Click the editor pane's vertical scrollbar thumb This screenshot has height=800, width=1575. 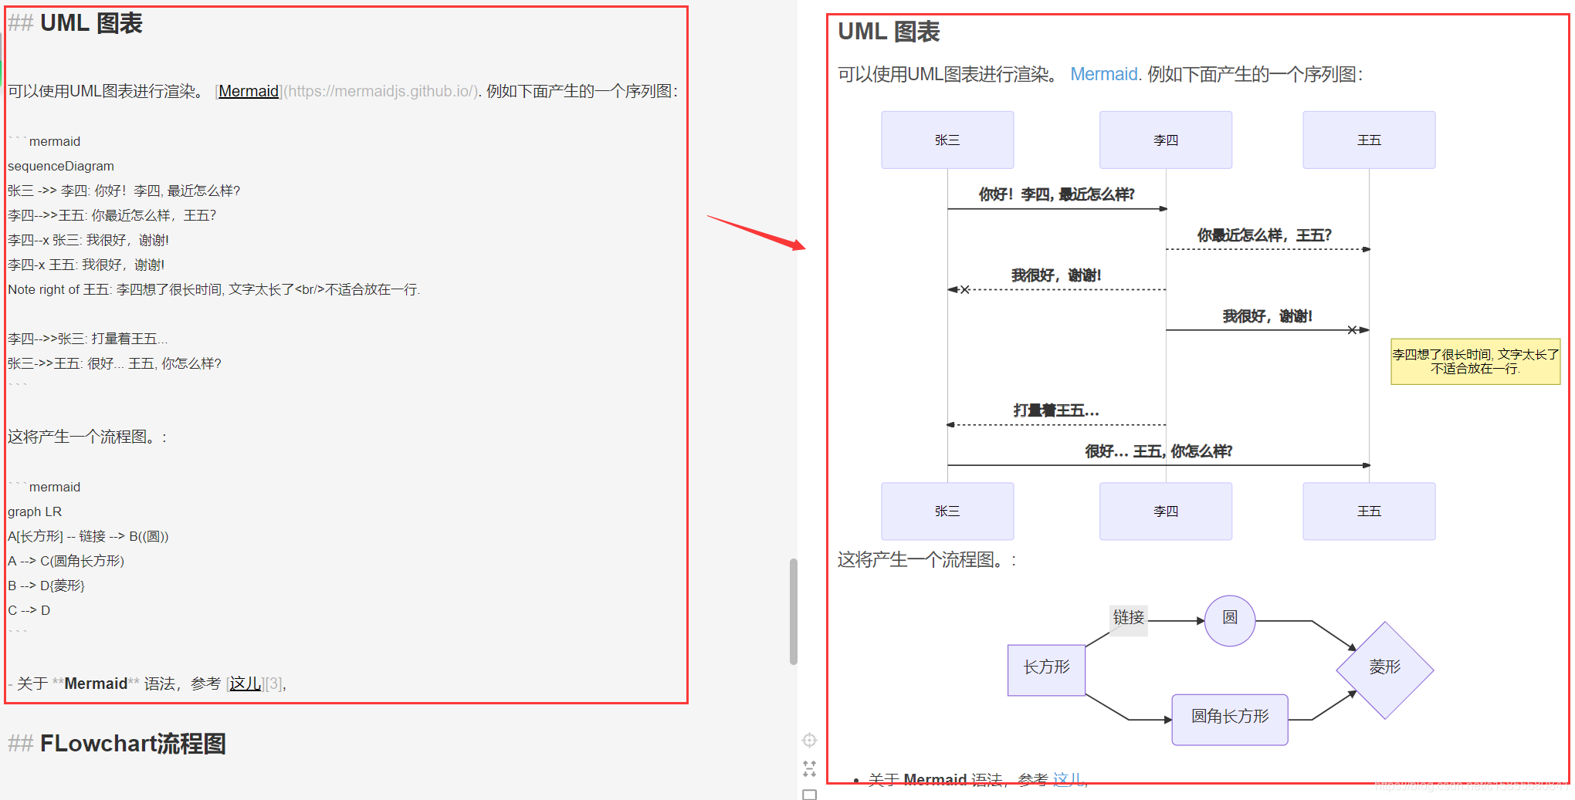click(793, 611)
